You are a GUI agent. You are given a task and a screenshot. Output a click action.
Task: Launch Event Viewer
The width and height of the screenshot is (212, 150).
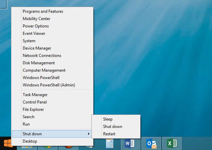[52, 33]
